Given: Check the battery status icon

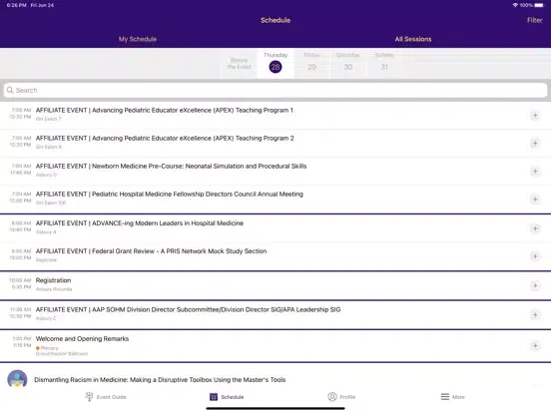Looking at the screenshot, I should tap(539, 5).
